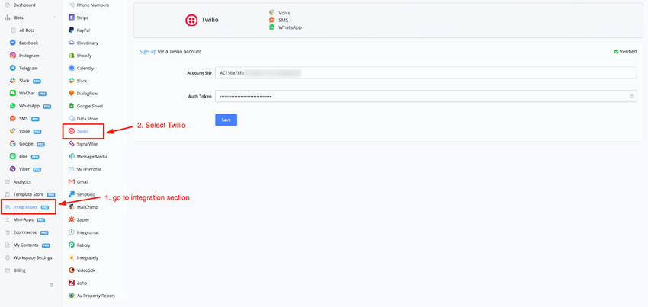Click into the Auth Token field

pos(426,96)
